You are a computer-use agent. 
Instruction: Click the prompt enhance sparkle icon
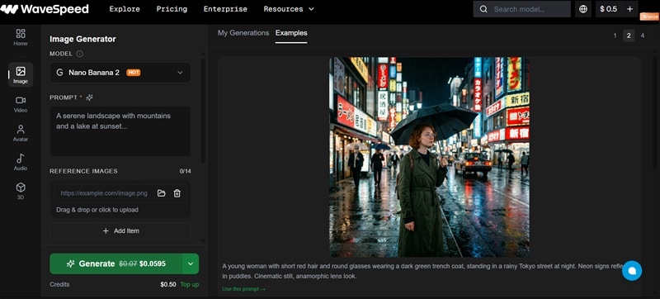coord(89,97)
